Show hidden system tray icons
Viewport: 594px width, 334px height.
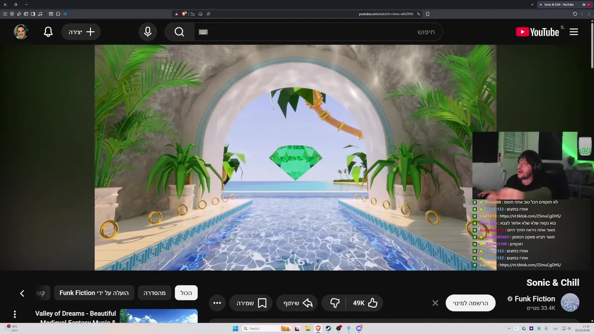509,328
